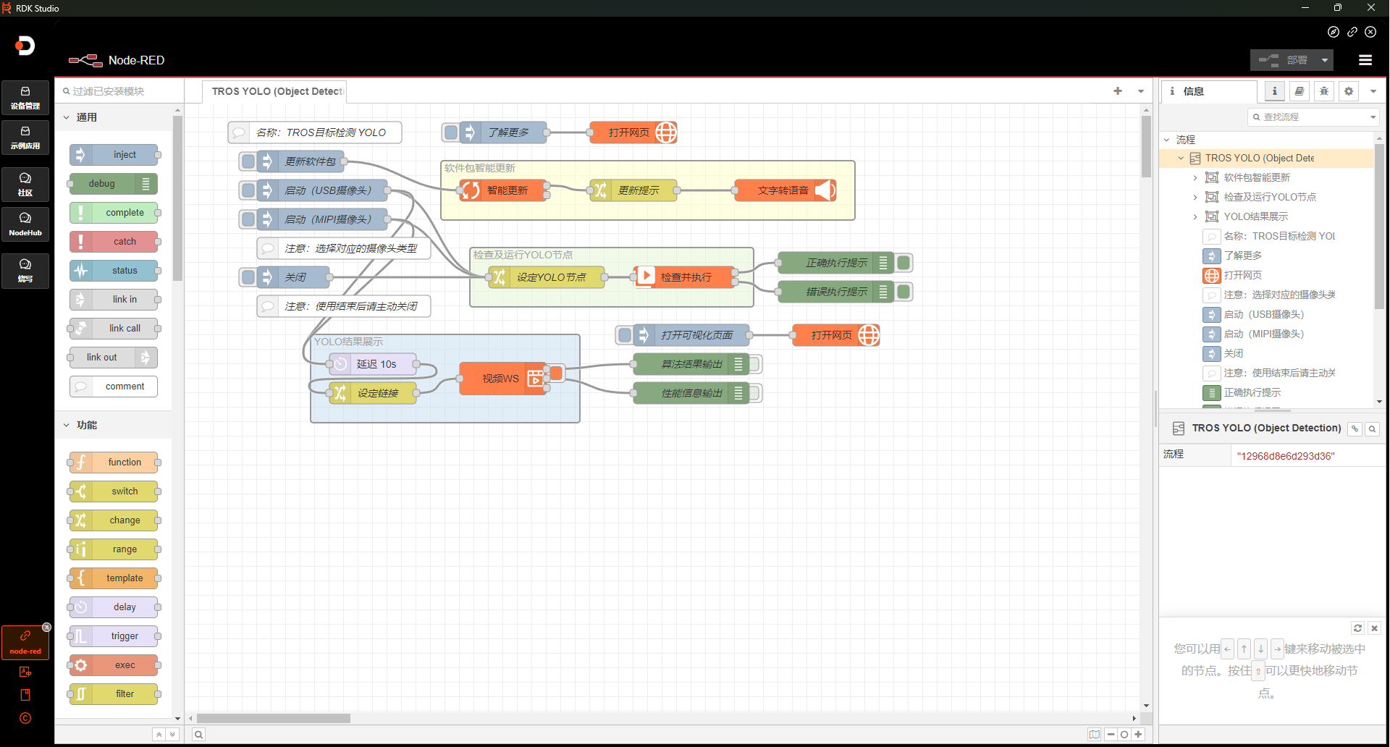This screenshot has height=747, width=1390.
Task: Open the configuration nodes gear tab
Action: pos(1349,91)
